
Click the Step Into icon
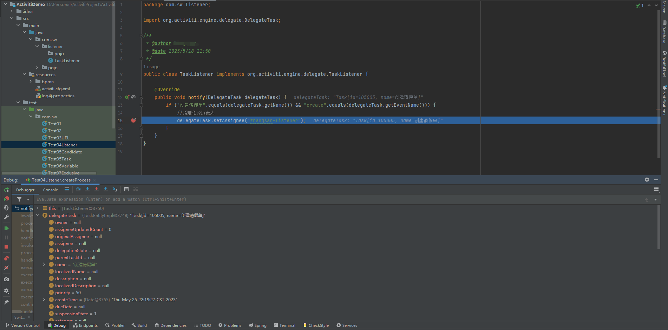87,190
